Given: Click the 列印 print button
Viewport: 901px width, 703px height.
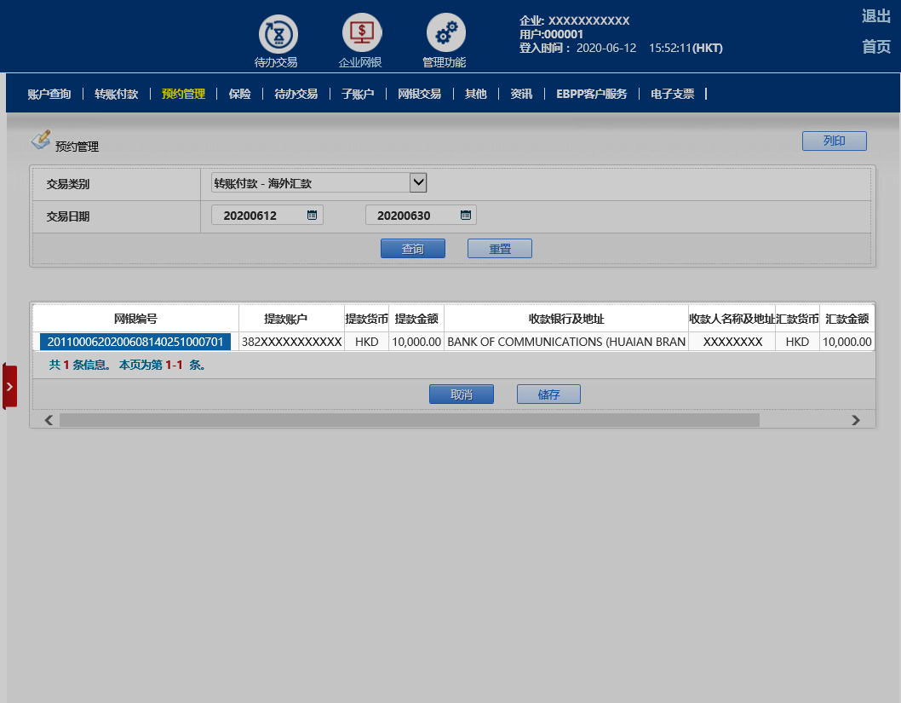Looking at the screenshot, I should (x=834, y=141).
